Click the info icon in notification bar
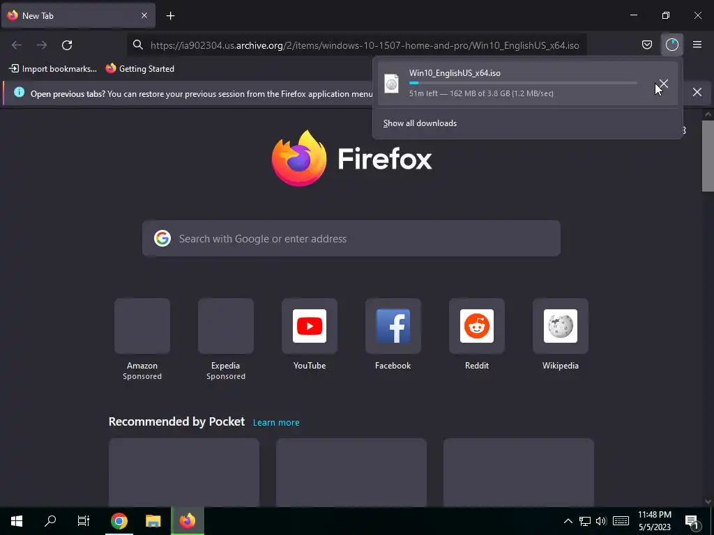Image resolution: width=714 pixels, height=535 pixels. tap(19, 93)
